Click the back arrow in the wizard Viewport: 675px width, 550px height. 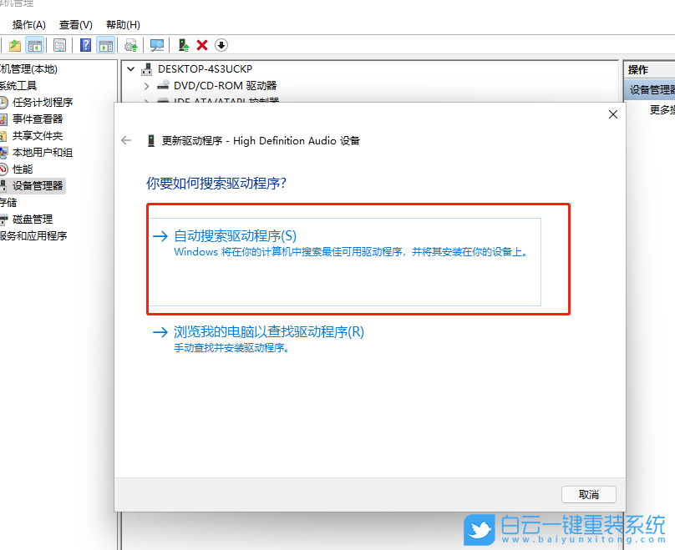(125, 140)
